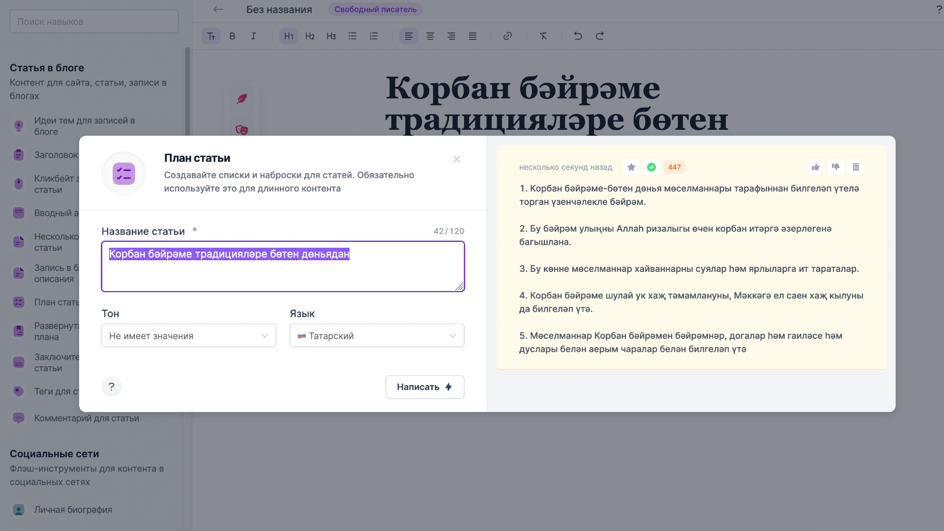Open Теги для статьи sidebar item
The image size is (944, 531).
pyautogui.click(x=46, y=391)
